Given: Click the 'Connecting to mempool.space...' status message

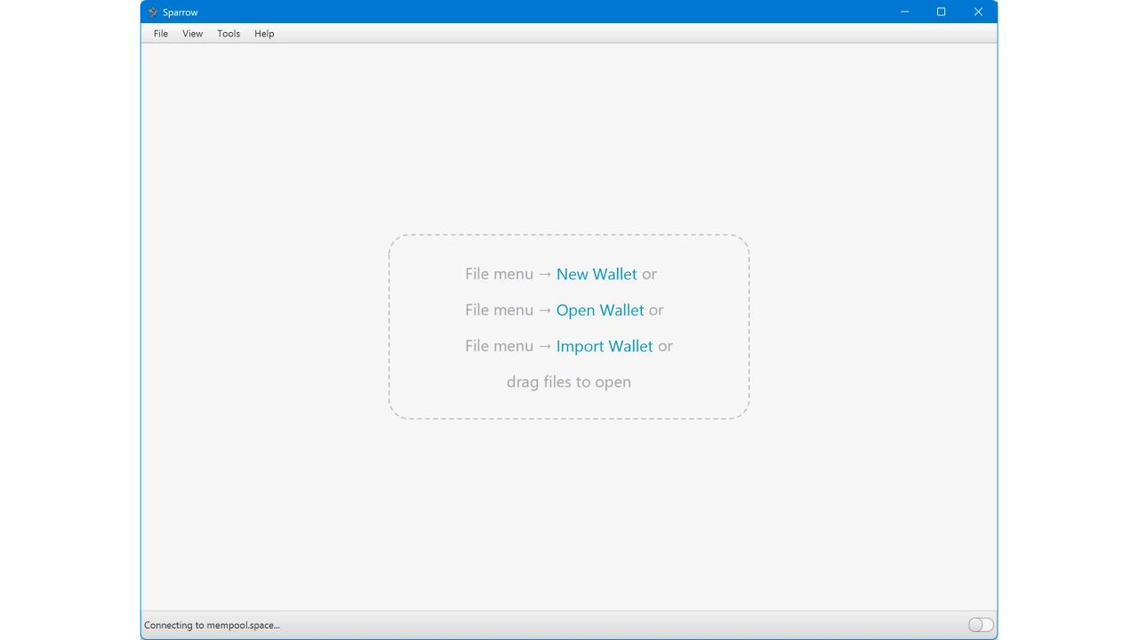Looking at the screenshot, I should point(212,626).
